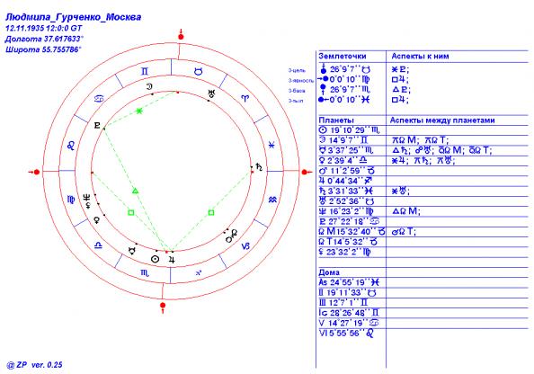Click the Libra glyph in the zodiac ring
This screenshot has width=534, height=374.
[x=98, y=245]
